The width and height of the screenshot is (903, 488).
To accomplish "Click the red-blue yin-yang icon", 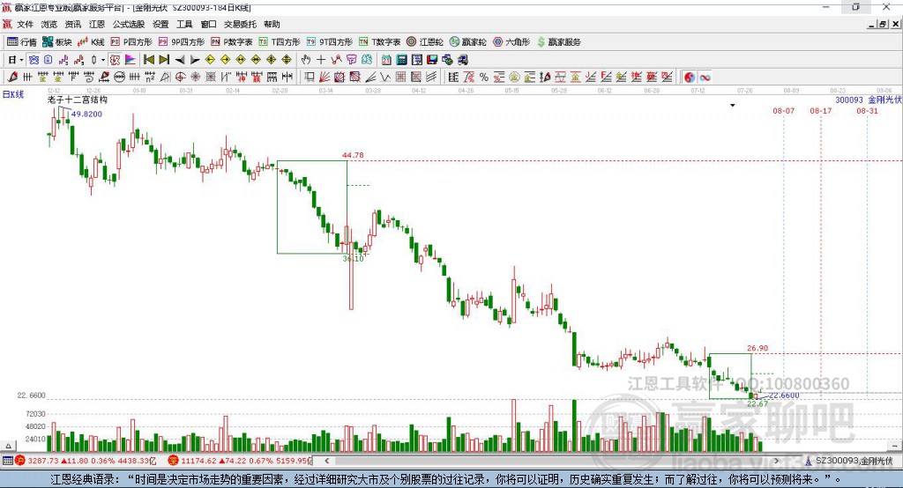I will [690, 78].
